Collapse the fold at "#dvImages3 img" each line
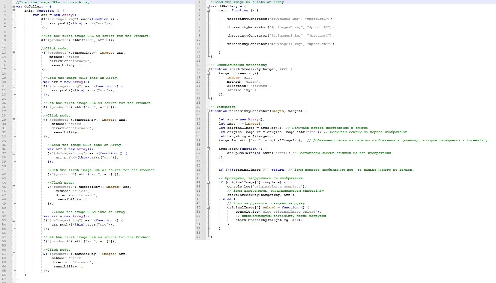The image size is (496, 283). tap(14, 153)
